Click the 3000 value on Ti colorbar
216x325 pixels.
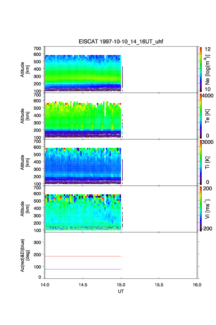[x=207, y=142]
